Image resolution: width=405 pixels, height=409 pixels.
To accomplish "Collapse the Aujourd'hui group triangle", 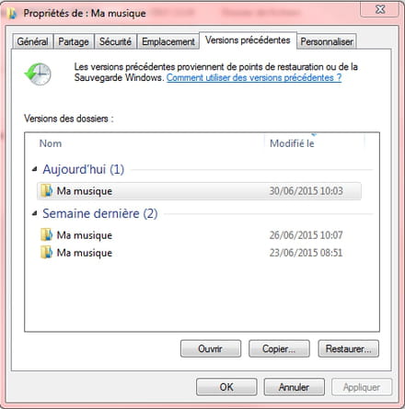I will (35, 169).
